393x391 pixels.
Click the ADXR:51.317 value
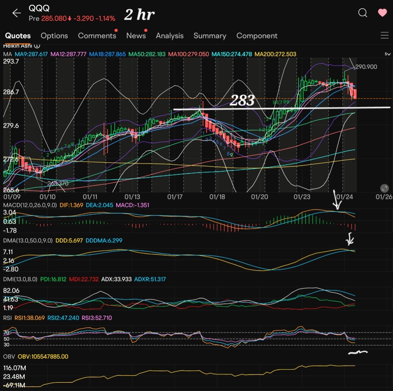[x=150, y=279]
